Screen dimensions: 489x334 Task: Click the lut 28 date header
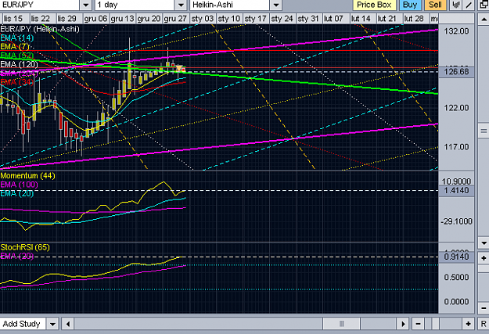(x=415, y=19)
